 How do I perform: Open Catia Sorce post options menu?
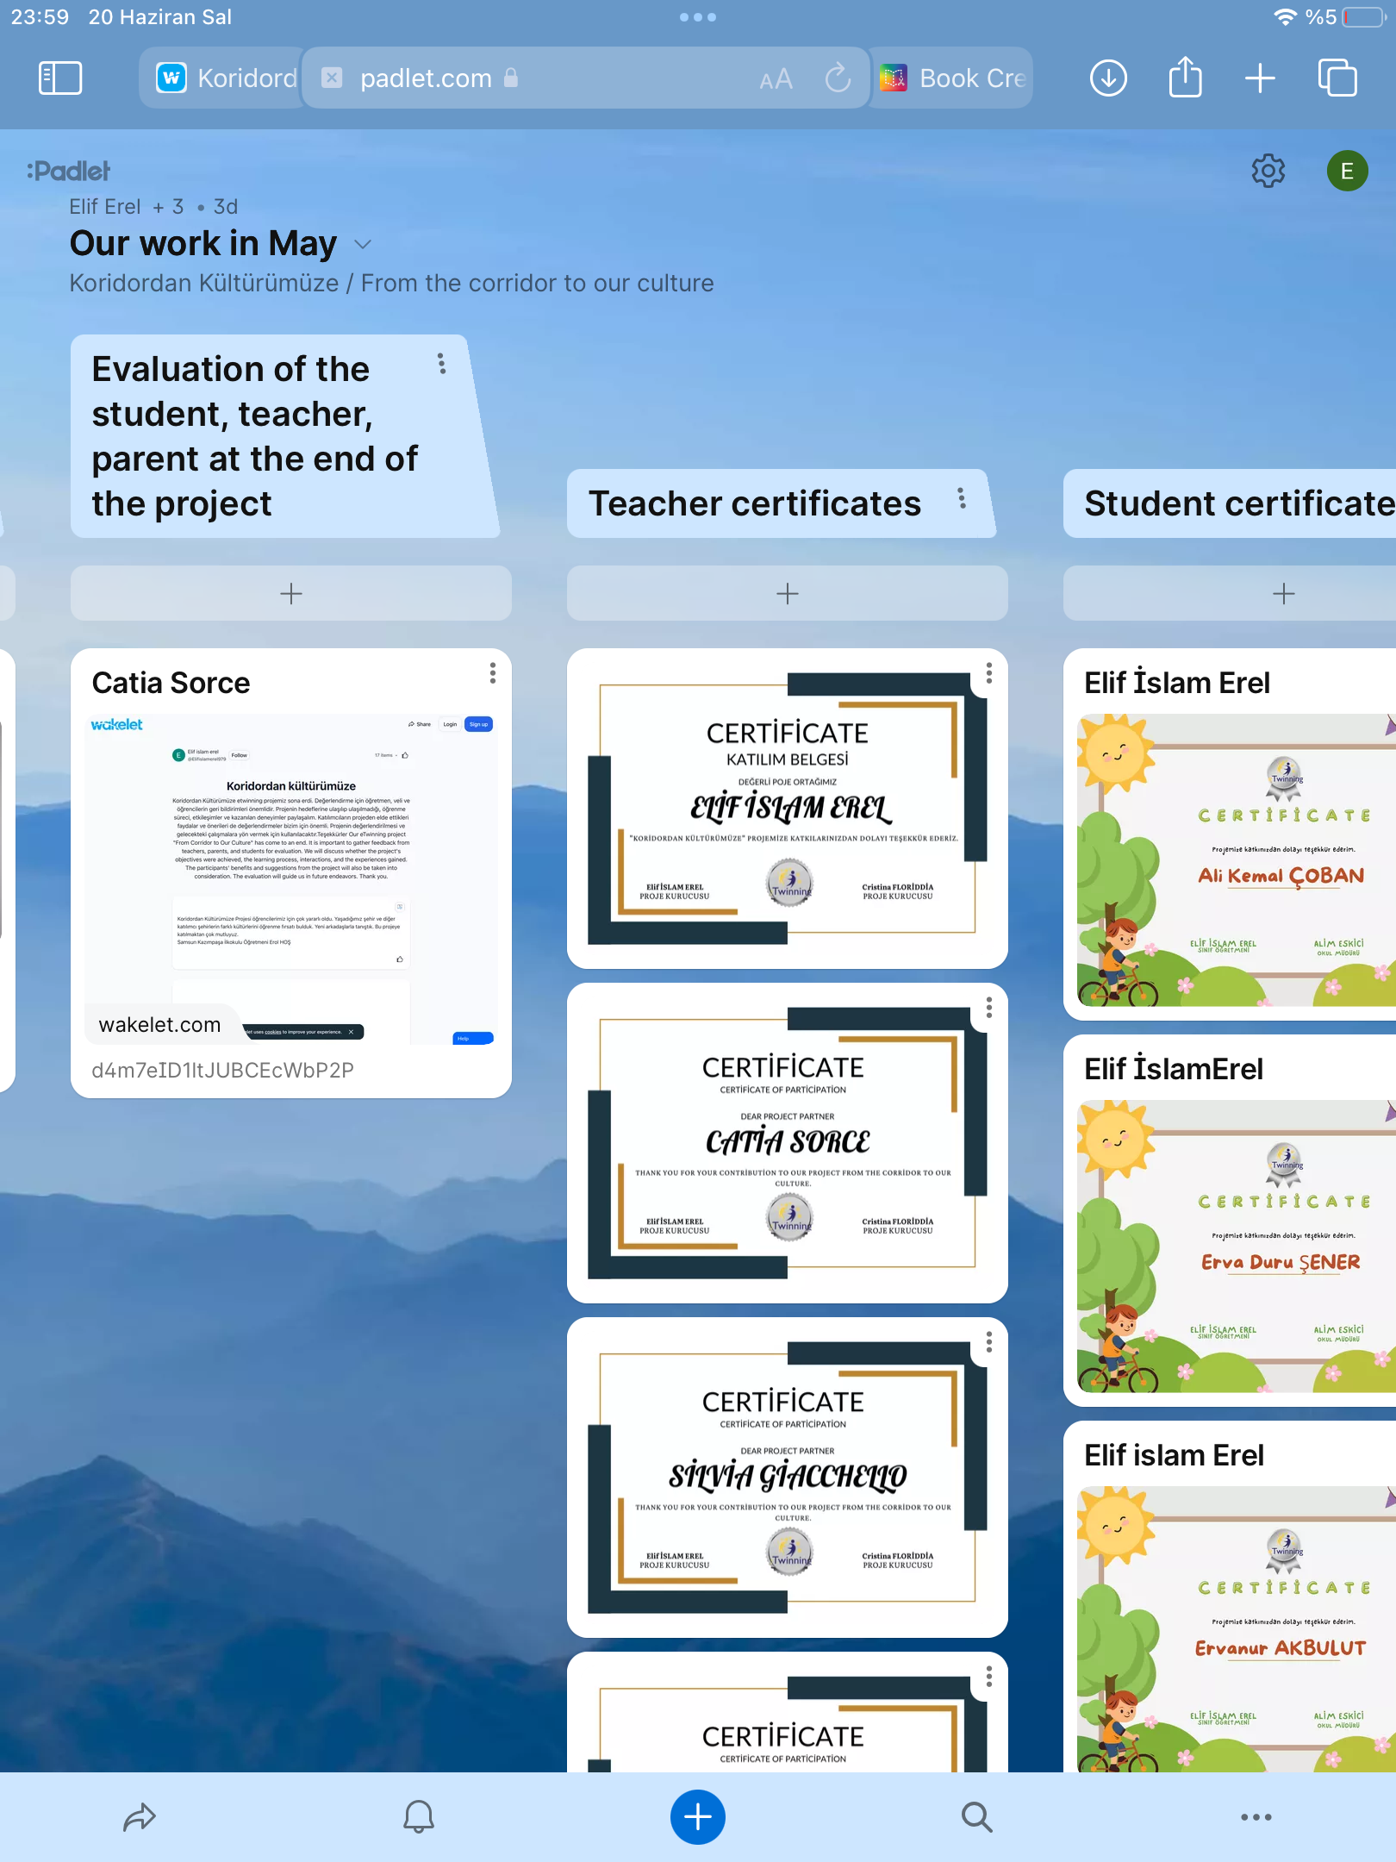pos(492,673)
